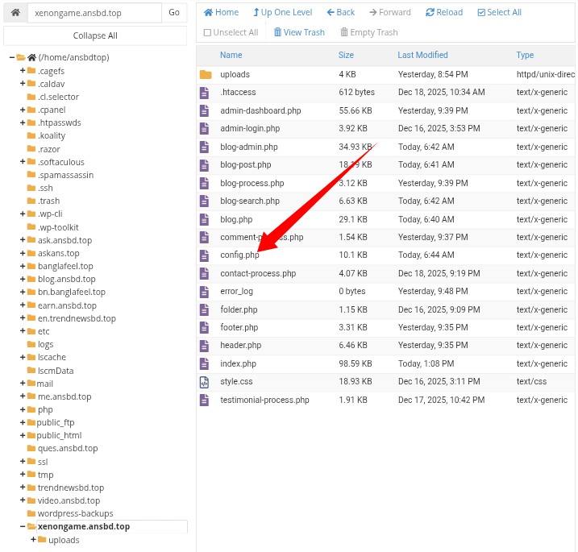Image resolution: width=578 pixels, height=552 pixels.
Task: Expand the public_html tree folder
Action: [23, 435]
